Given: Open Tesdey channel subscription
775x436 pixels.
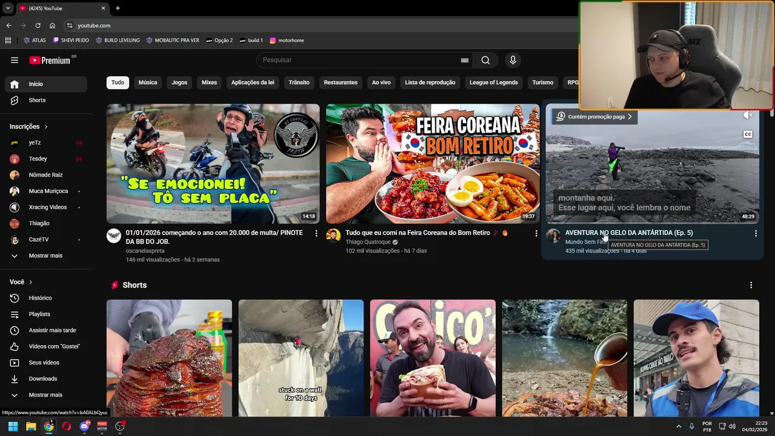Looking at the screenshot, I should coord(46,159).
